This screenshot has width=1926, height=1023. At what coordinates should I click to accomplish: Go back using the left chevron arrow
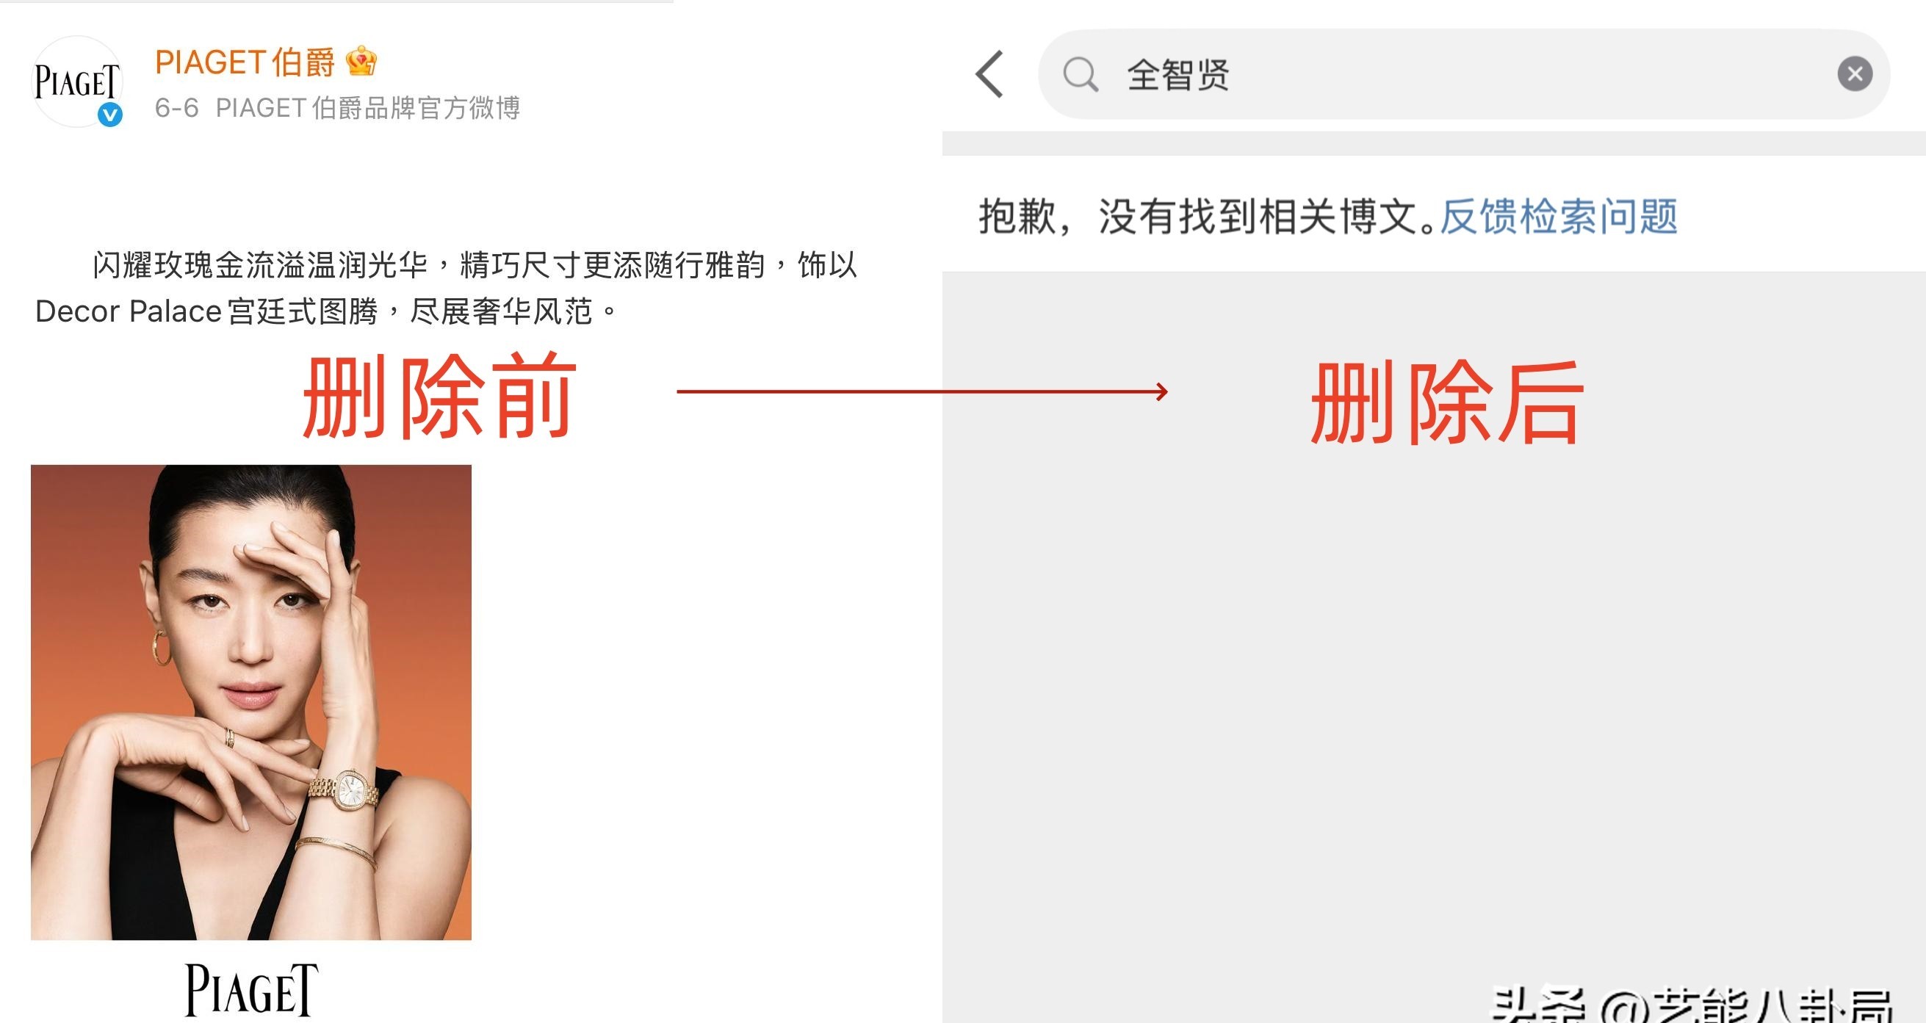(990, 74)
